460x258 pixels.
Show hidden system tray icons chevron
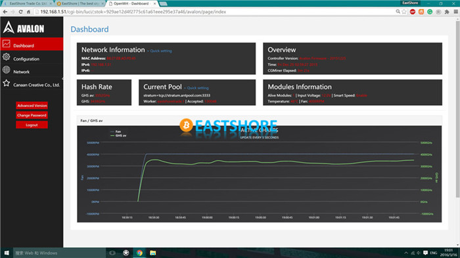tap(406, 253)
